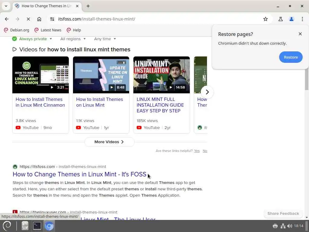The image size is (309, 232).
Task: Switch to Chromium in the taskbar
Action: [49, 226]
